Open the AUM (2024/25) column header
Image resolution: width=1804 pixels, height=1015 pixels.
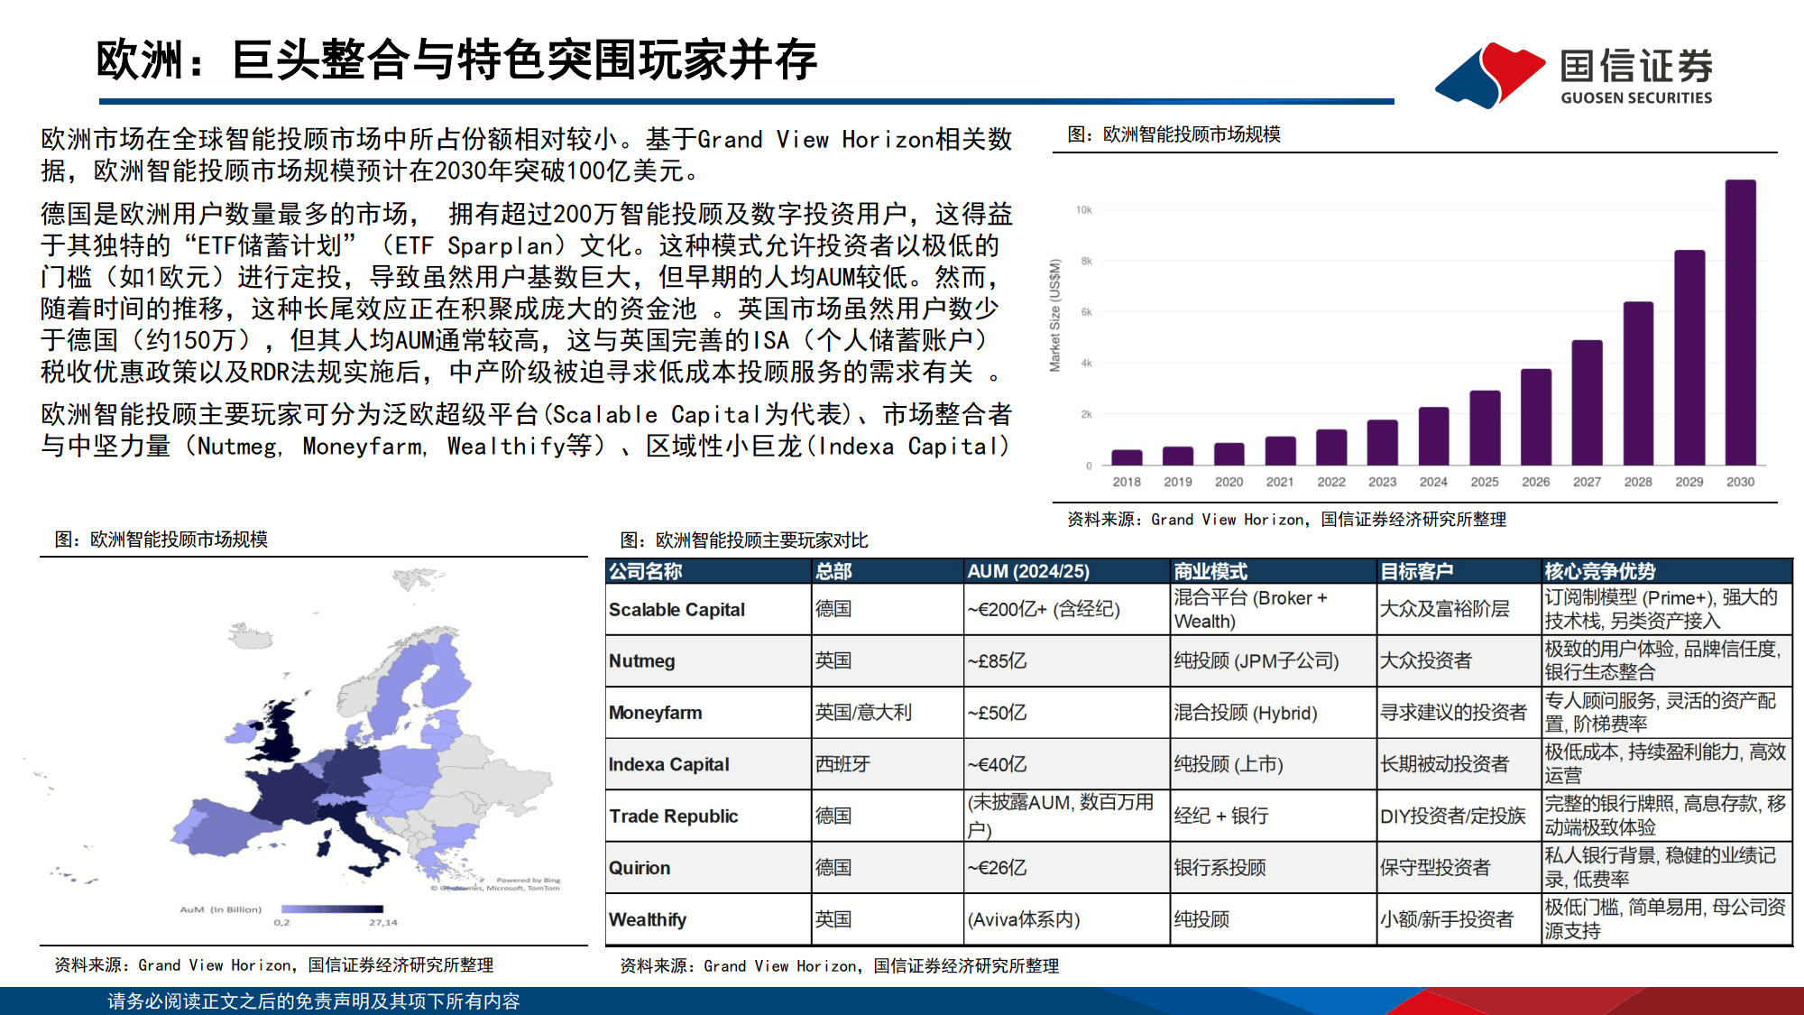[x=1028, y=570]
